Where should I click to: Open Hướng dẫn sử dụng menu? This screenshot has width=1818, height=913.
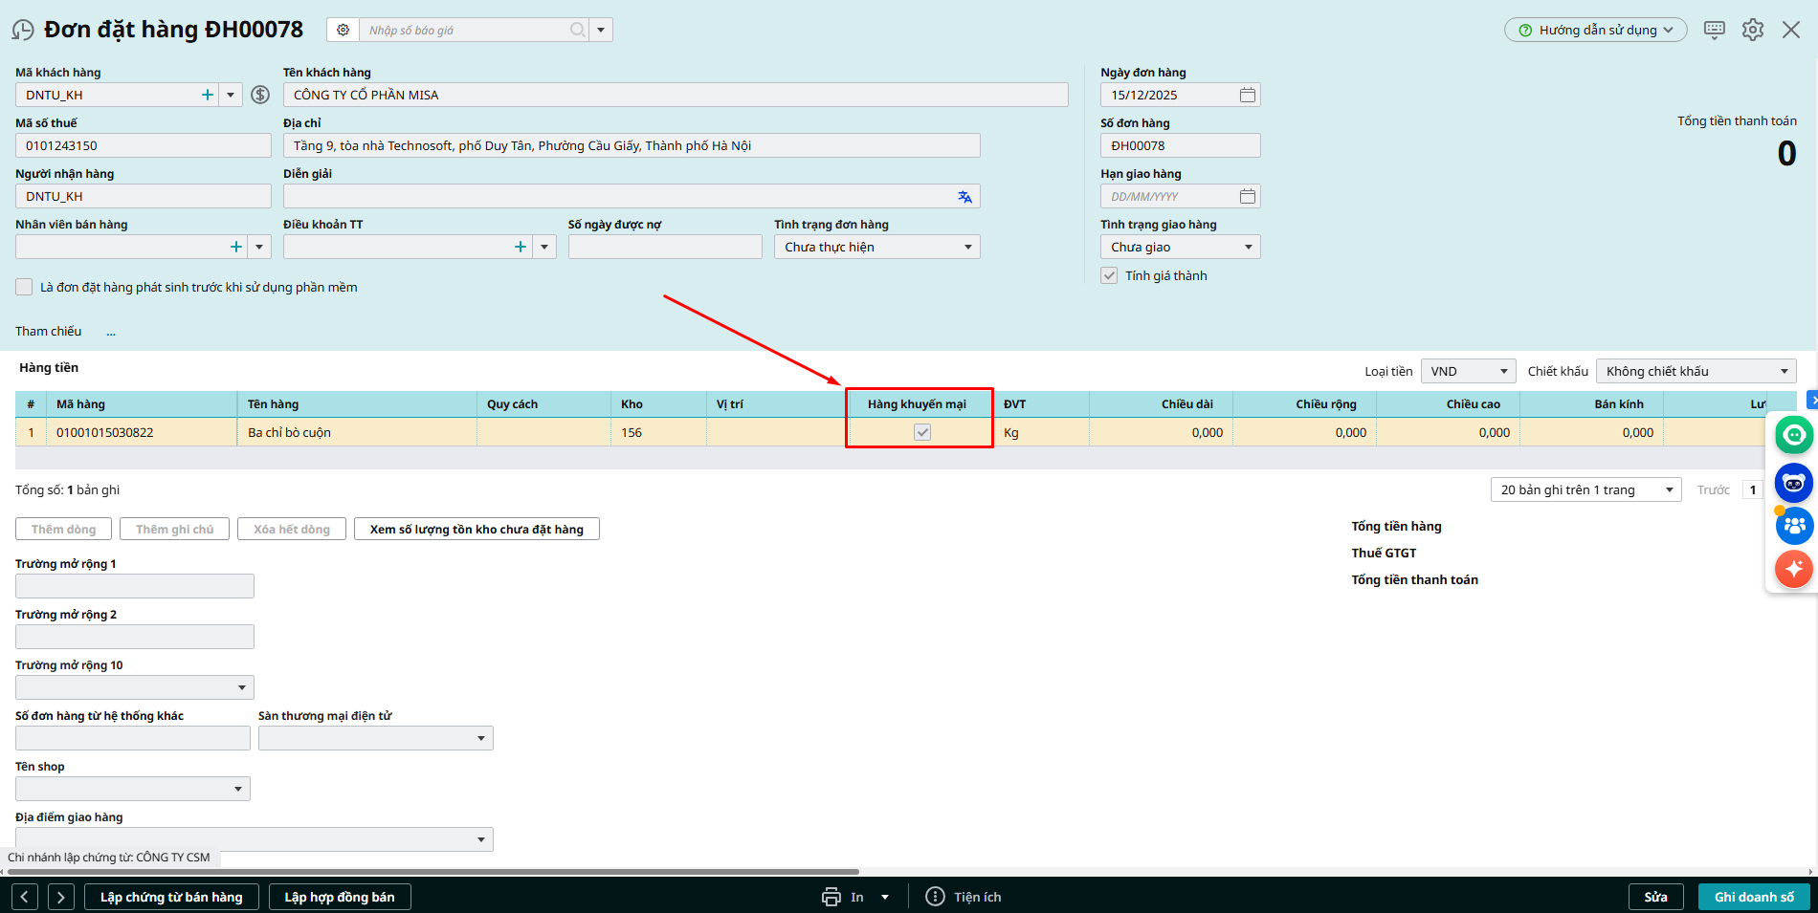[x=1595, y=30]
